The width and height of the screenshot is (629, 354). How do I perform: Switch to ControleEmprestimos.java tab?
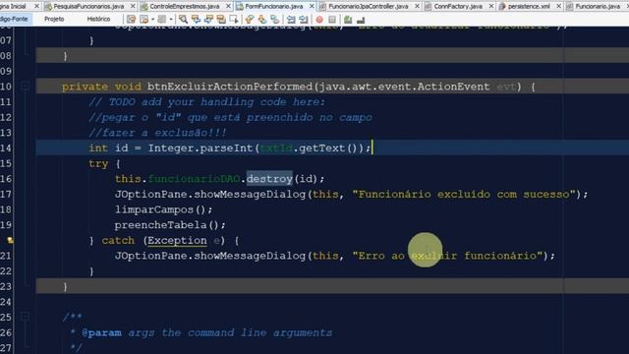coord(185,6)
